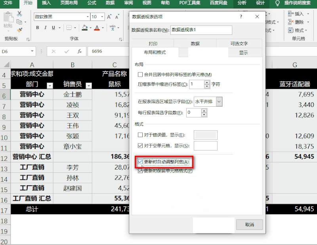Toggle preserve cell formatting on update
This screenshot has width=317, height=245.
[x=140, y=171]
